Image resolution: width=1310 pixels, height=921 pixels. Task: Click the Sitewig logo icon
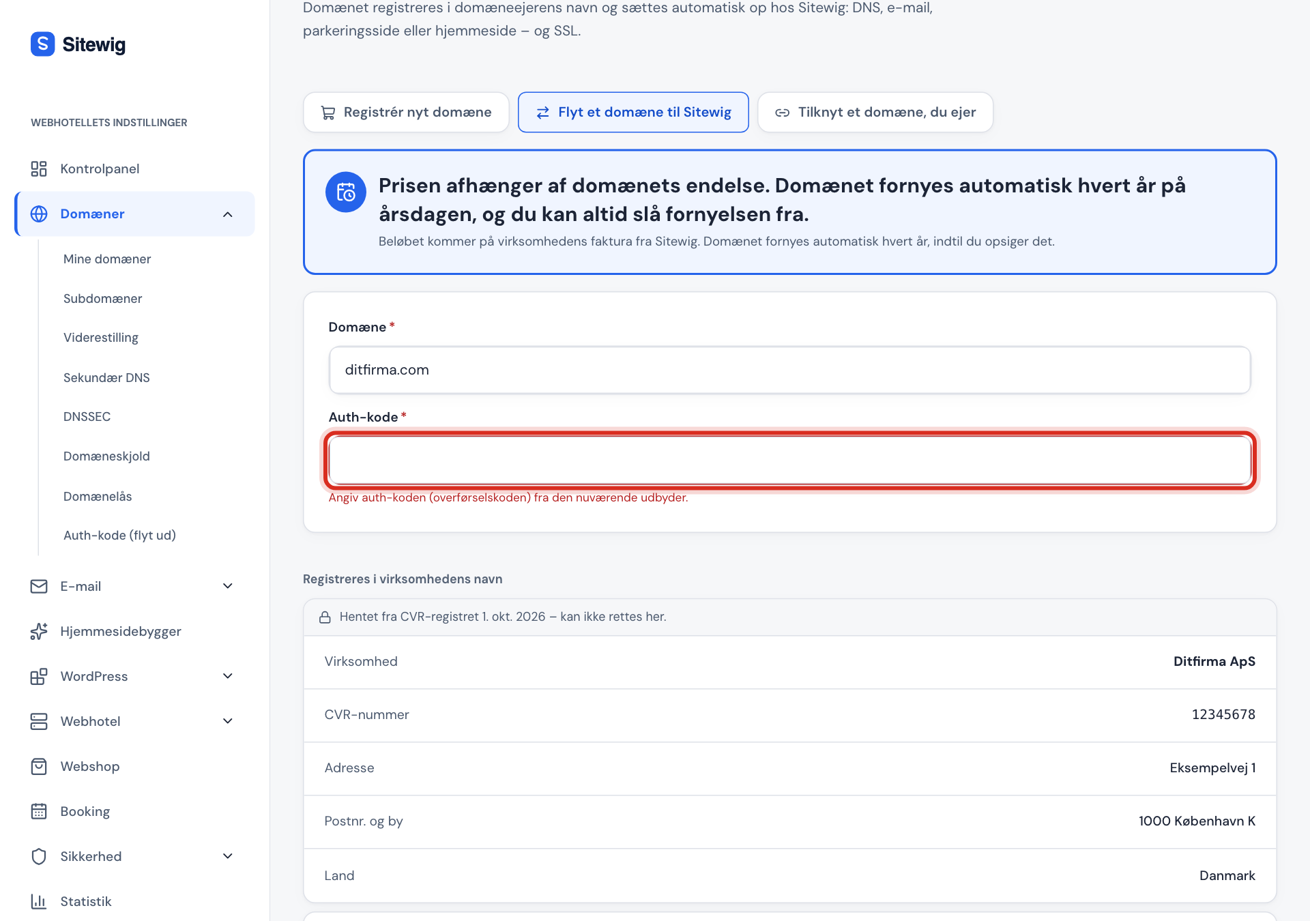tap(42, 44)
